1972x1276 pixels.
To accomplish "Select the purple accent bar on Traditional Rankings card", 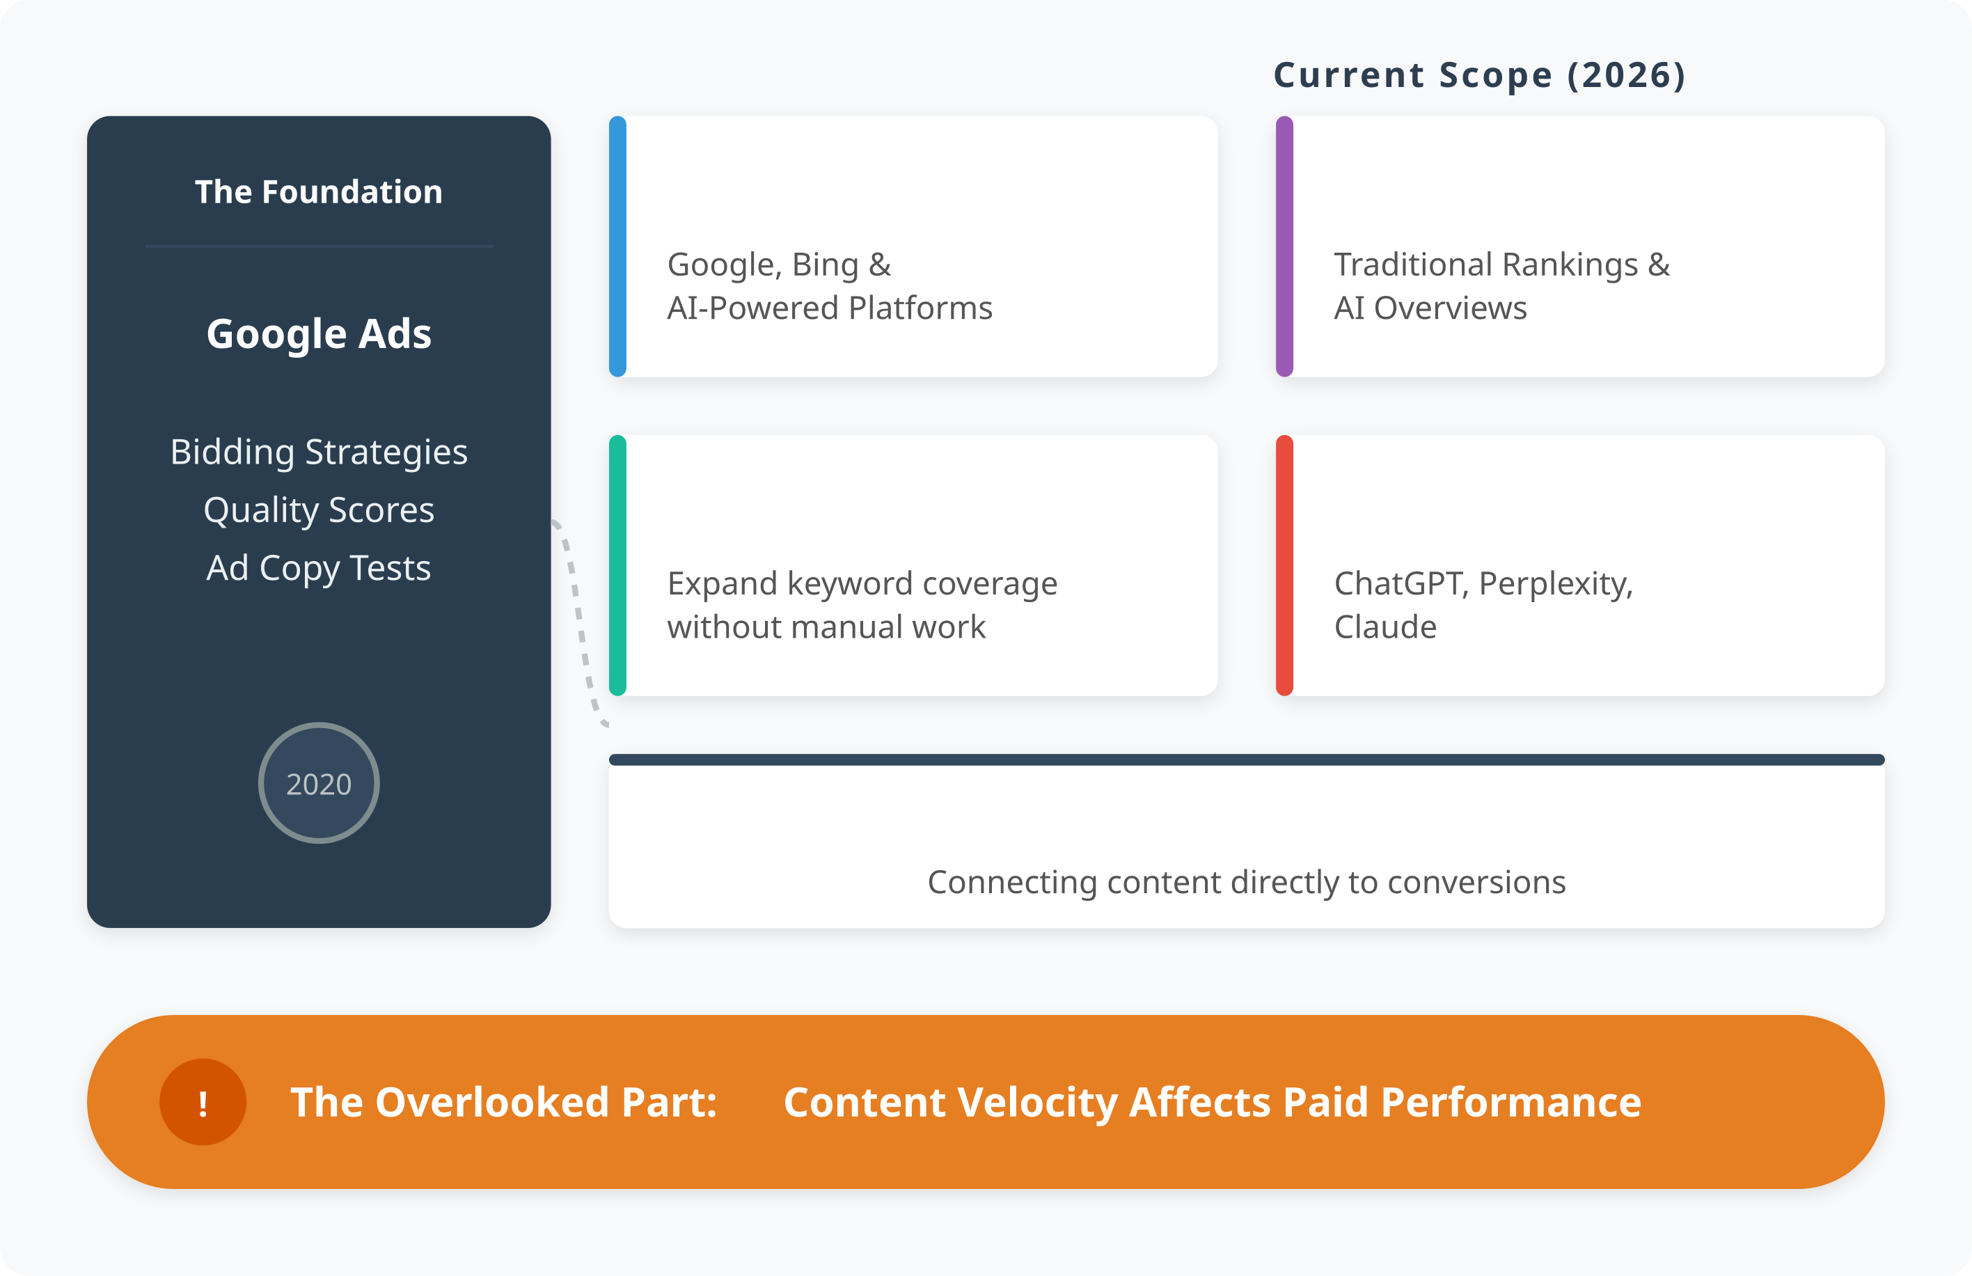I will (1284, 246).
